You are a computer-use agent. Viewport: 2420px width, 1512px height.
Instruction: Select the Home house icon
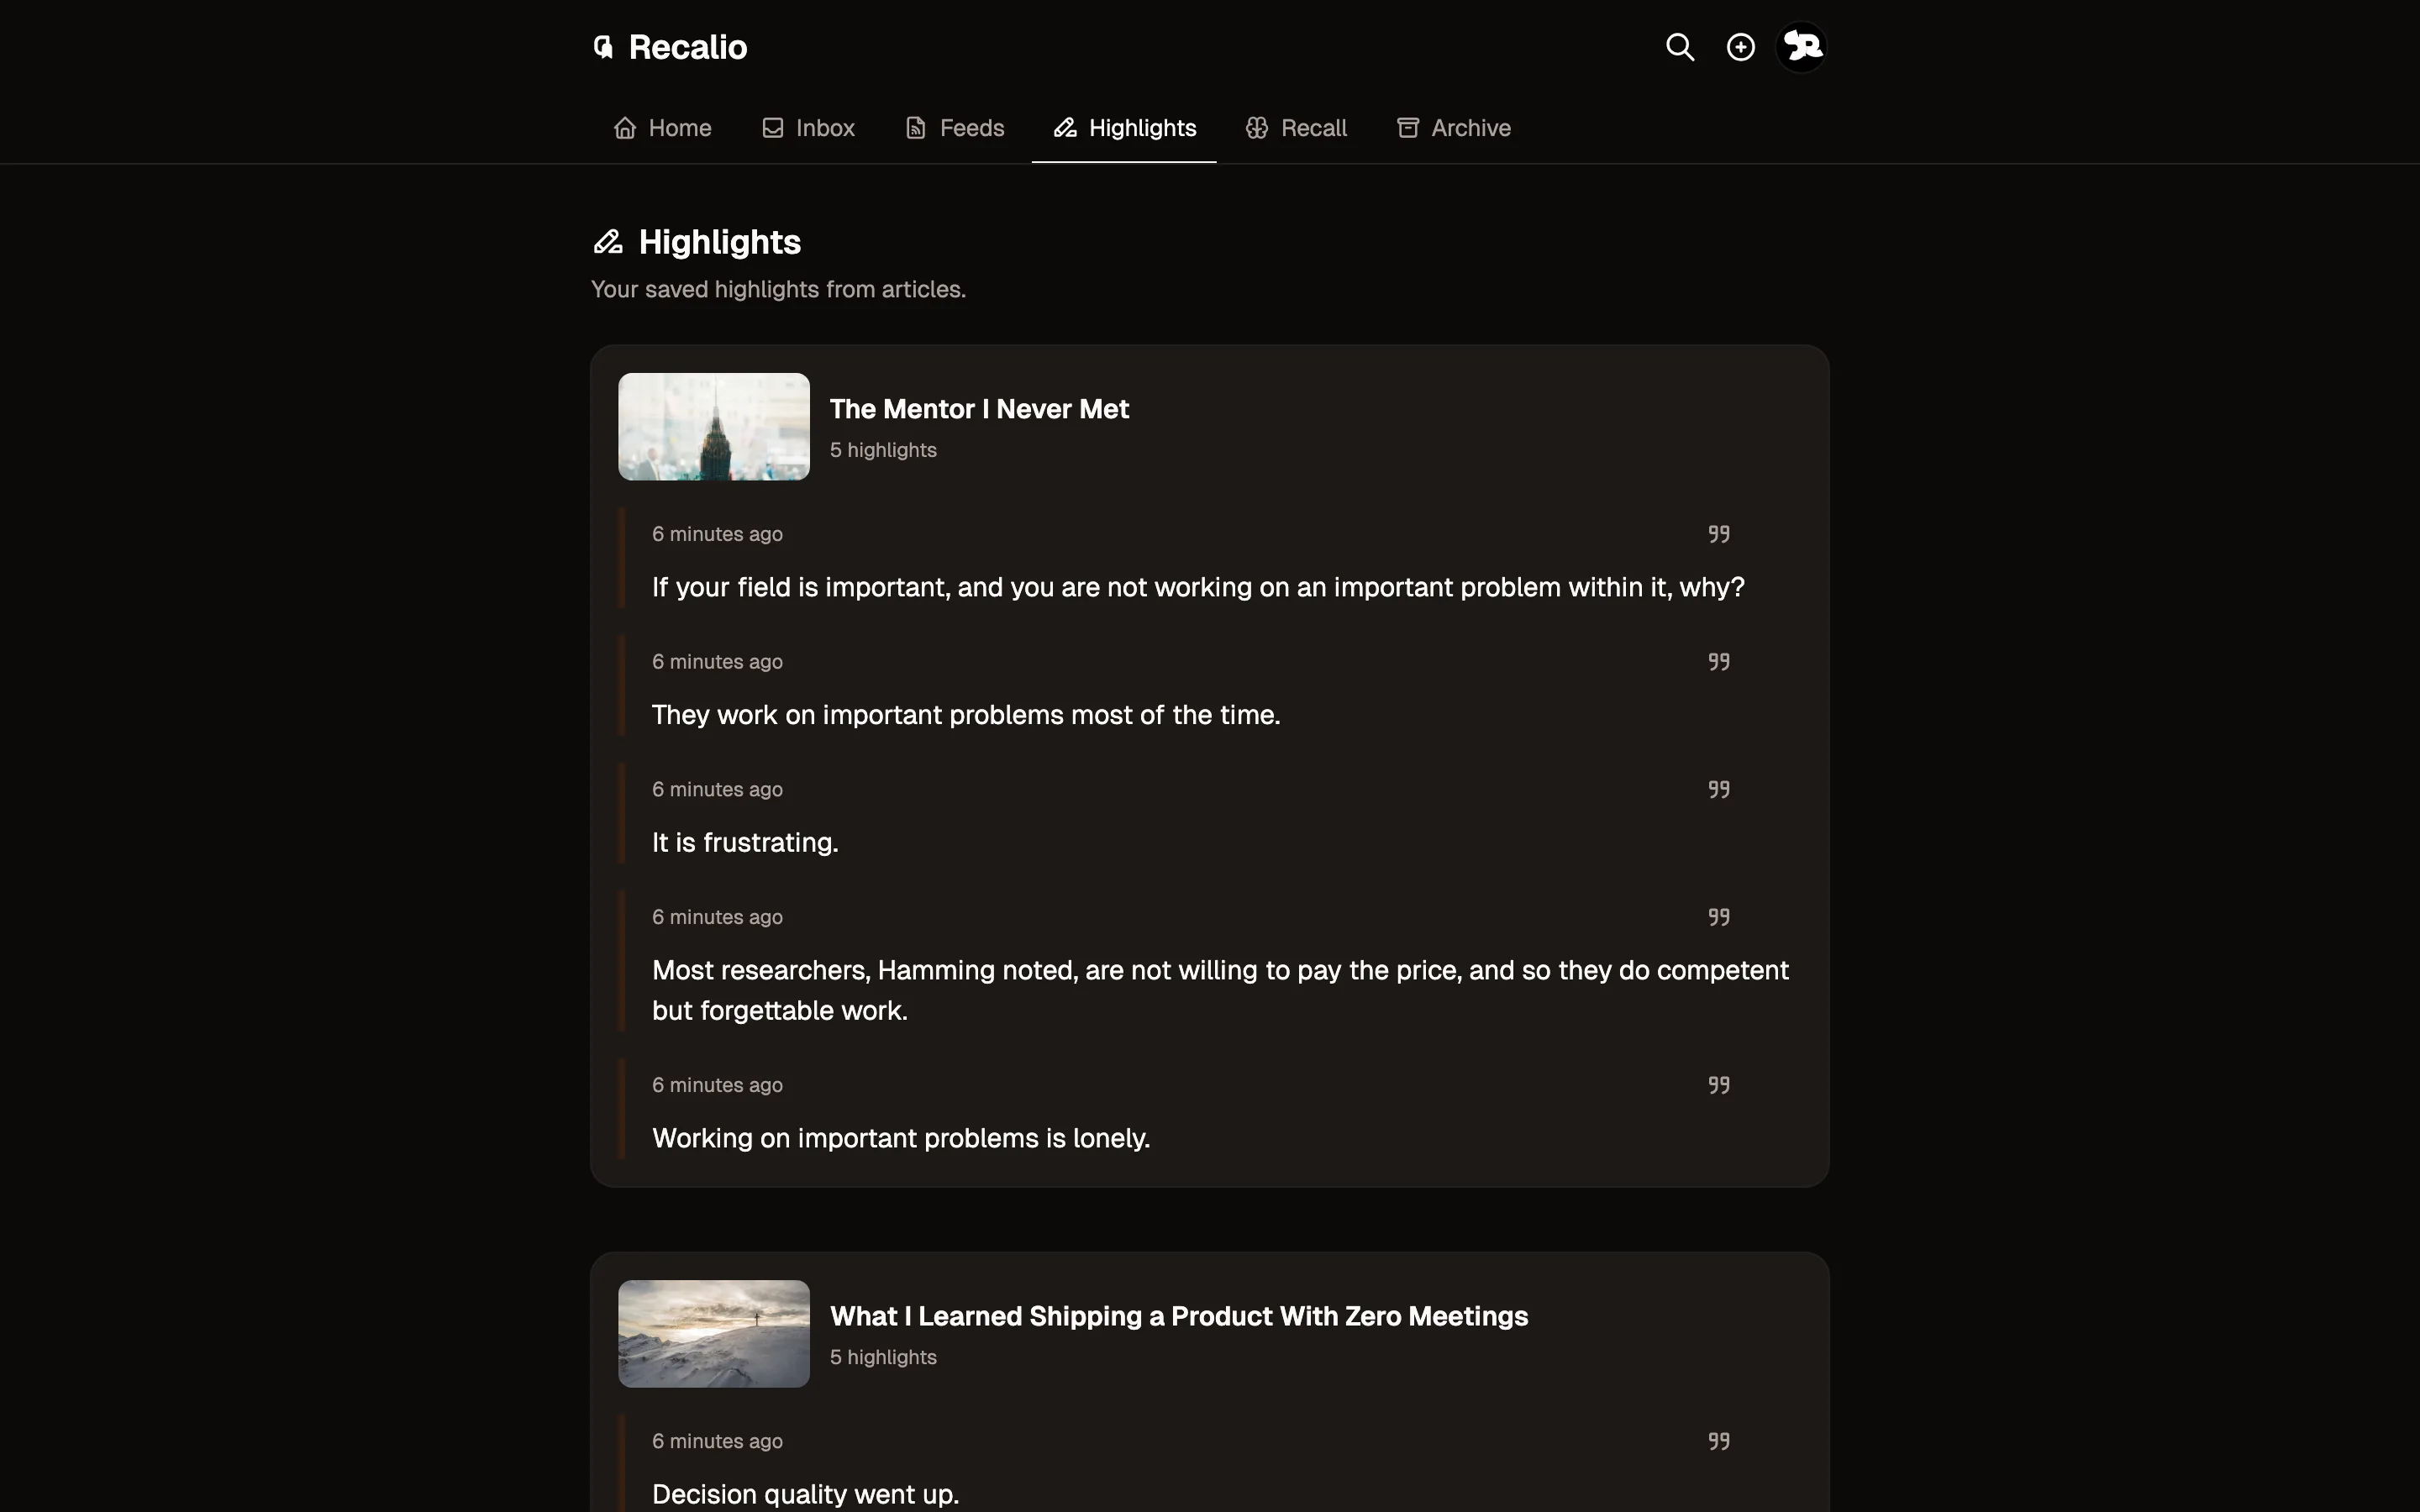point(625,127)
